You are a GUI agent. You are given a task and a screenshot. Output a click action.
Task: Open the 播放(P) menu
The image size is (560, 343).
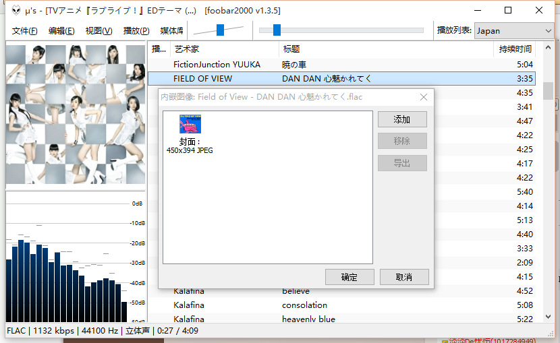coord(136,31)
